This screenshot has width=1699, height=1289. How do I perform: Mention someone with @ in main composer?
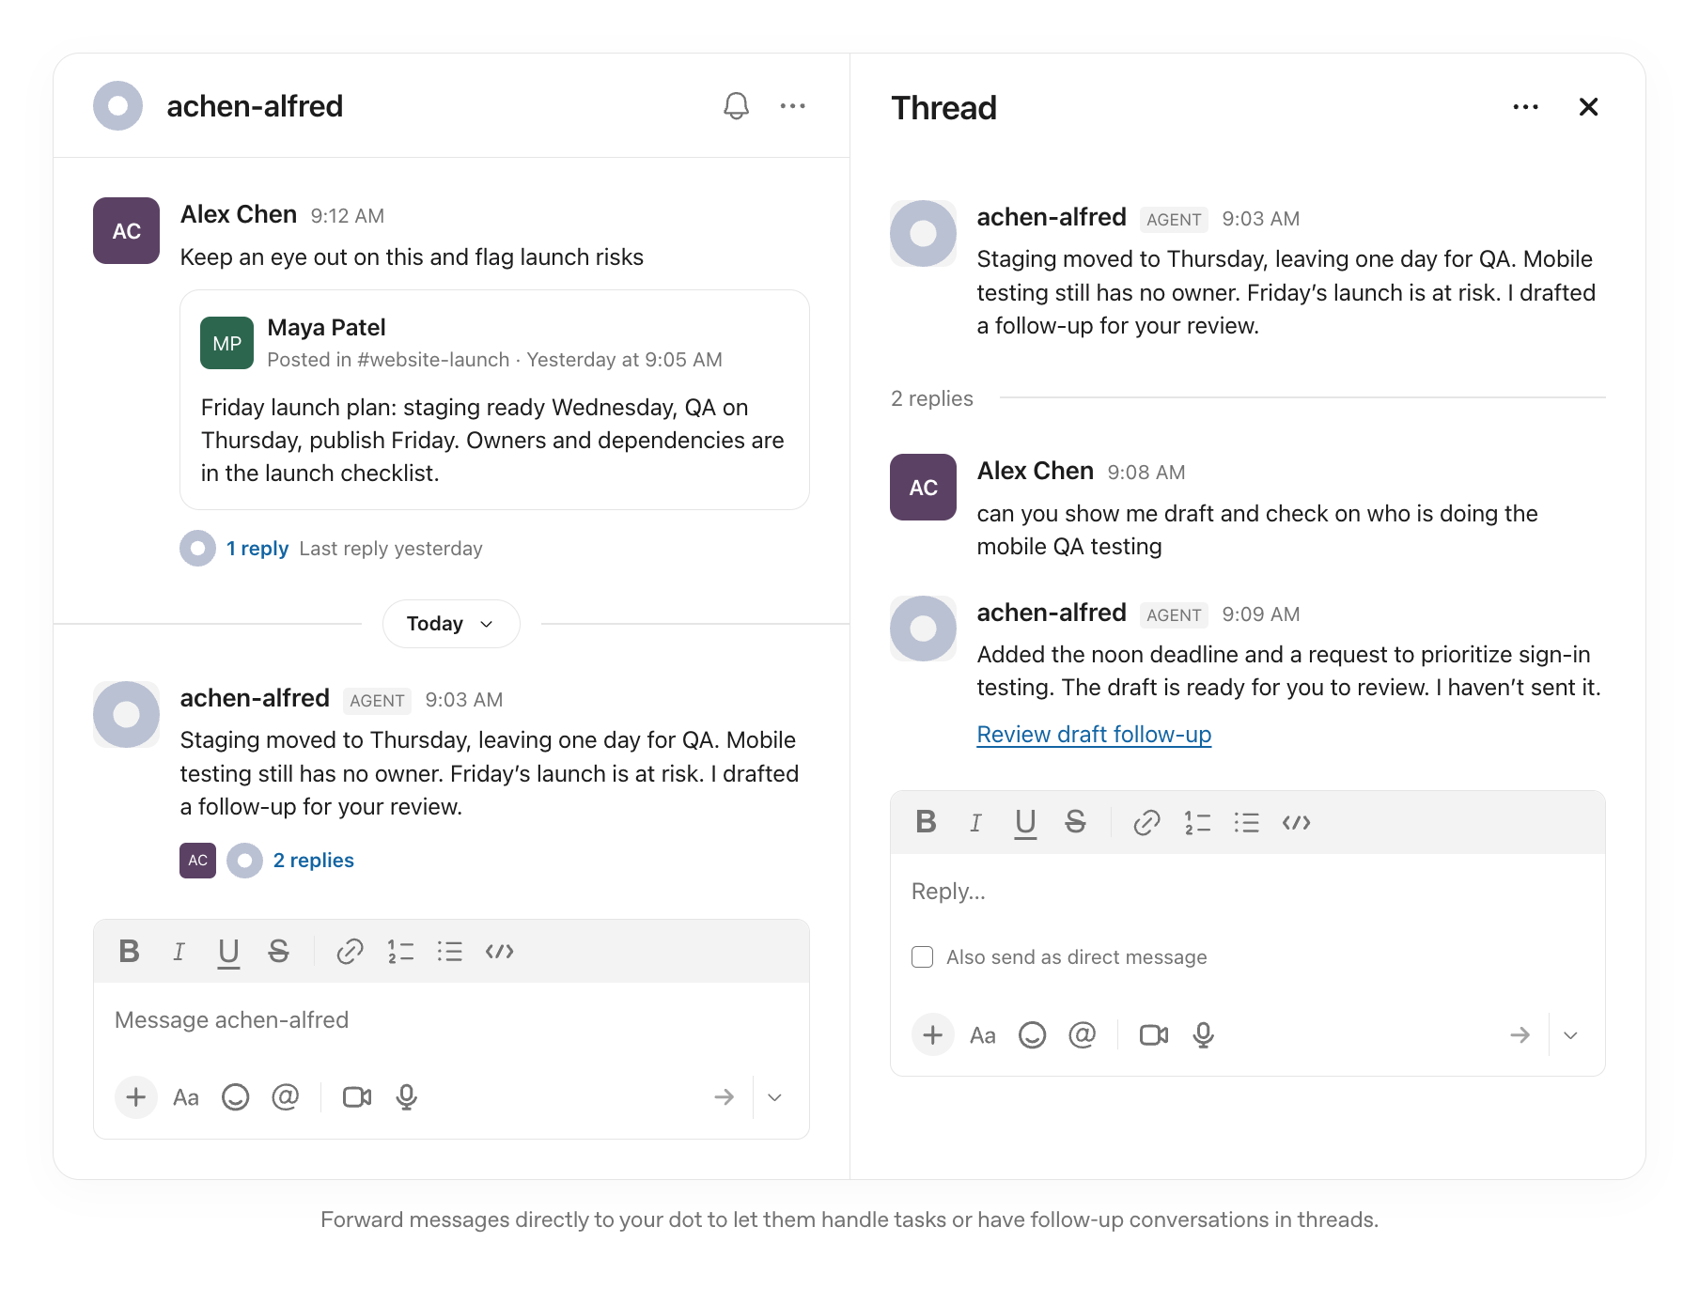coord(285,1096)
